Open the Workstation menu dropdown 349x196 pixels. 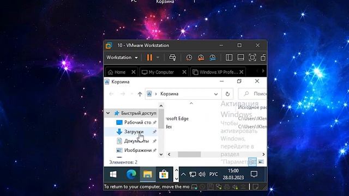pyautogui.click(x=122, y=58)
